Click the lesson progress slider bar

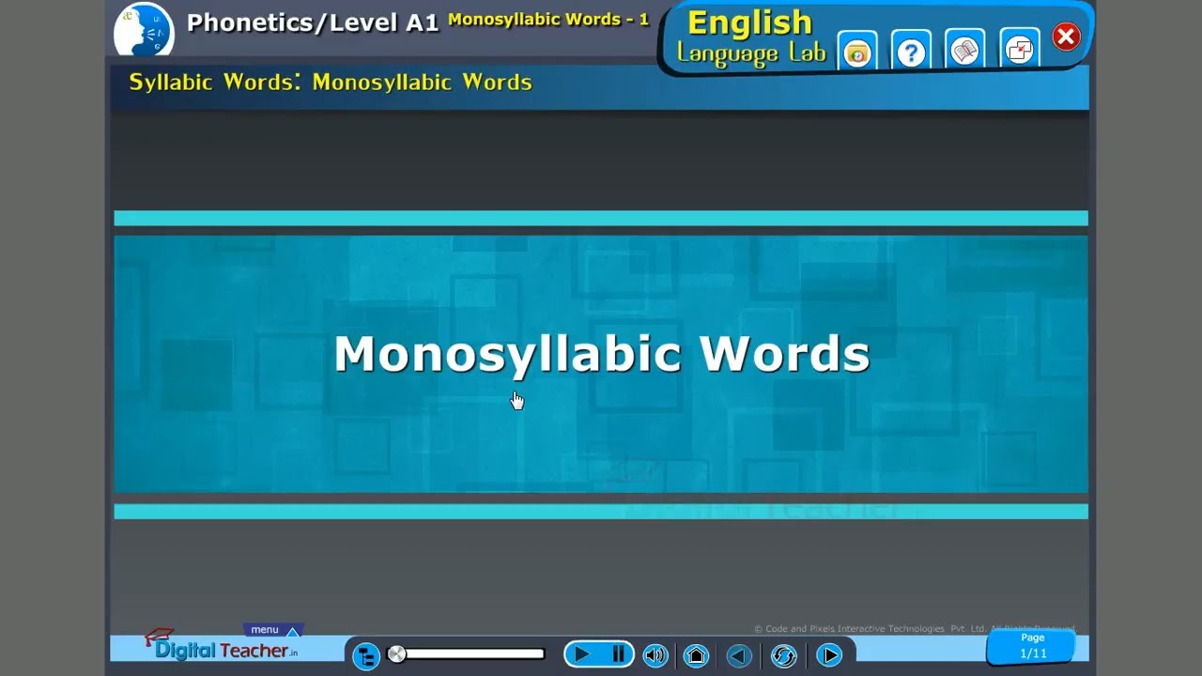(467, 654)
